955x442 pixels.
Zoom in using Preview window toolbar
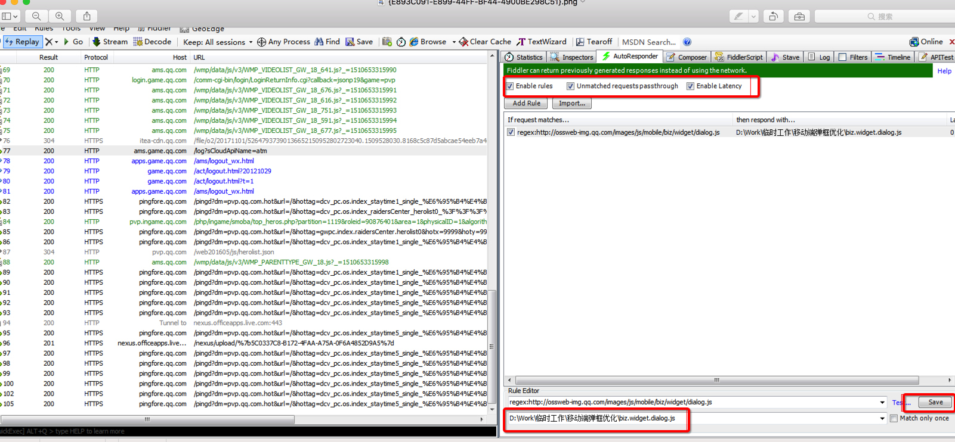click(60, 16)
